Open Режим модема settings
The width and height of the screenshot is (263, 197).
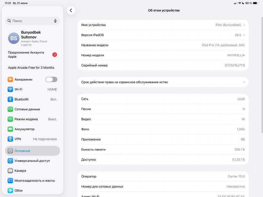(x=32, y=119)
